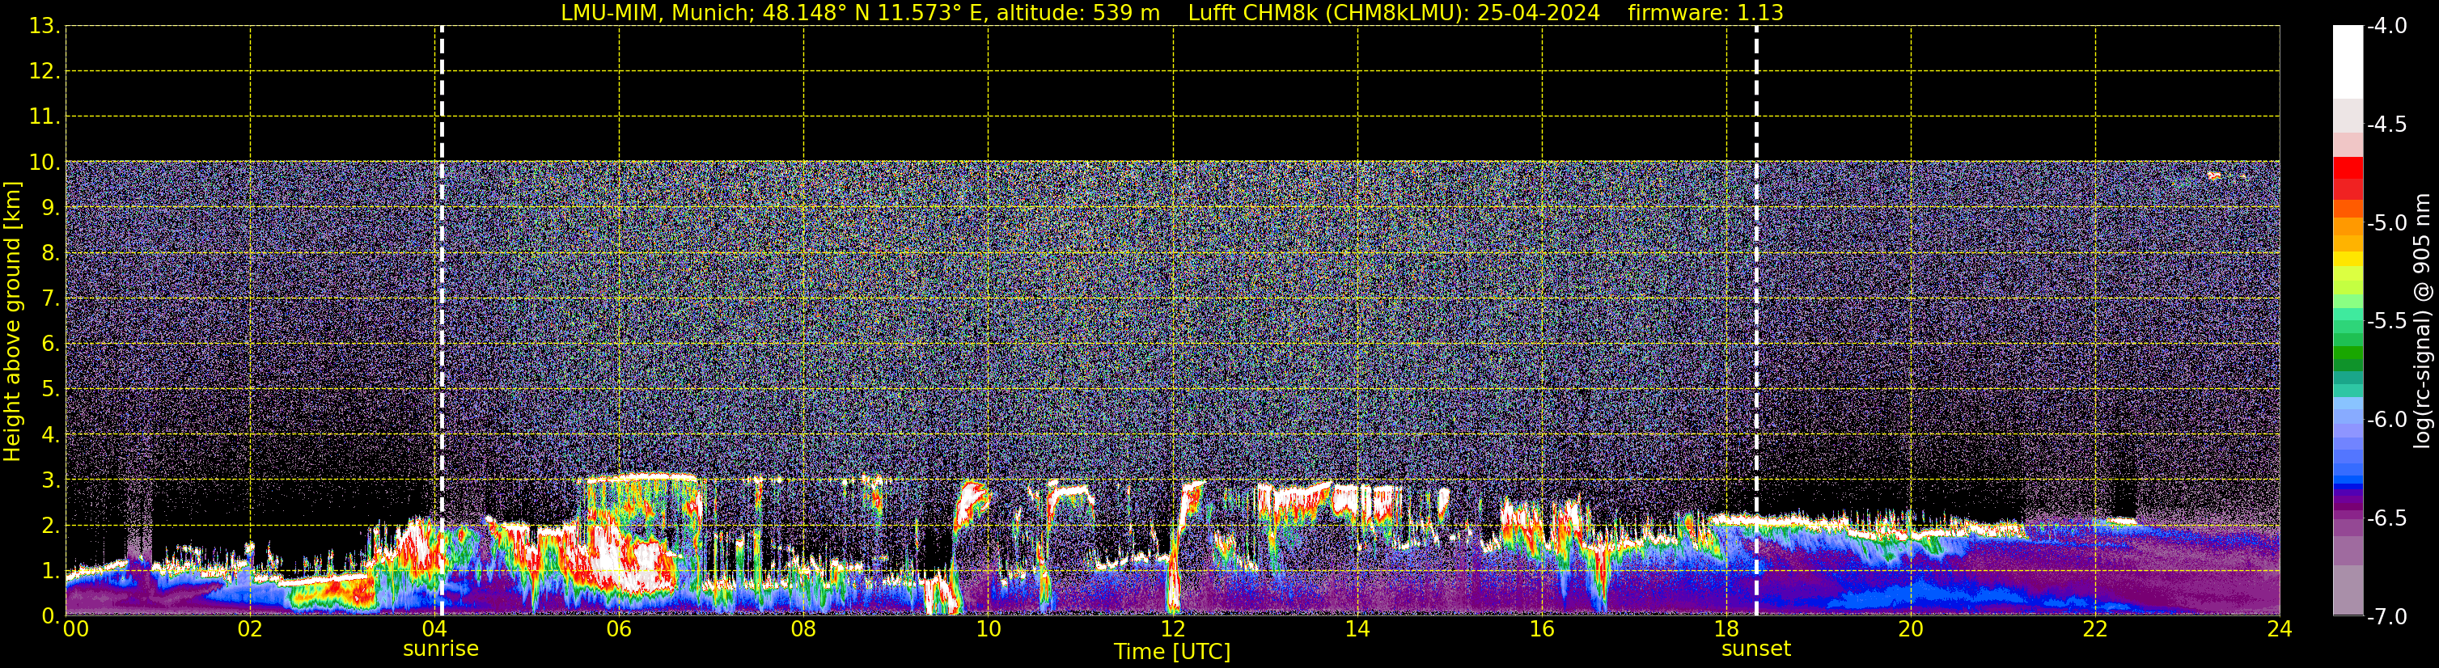The image size is (2439, 668).
Task: Click the "Height above ground [km]" axis label
Action: [x=12, y=322]
